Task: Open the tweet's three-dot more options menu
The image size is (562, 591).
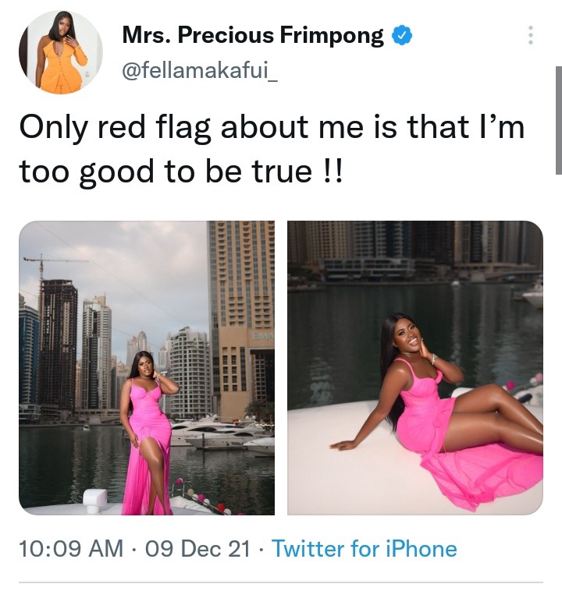Action: coord(530,35)
